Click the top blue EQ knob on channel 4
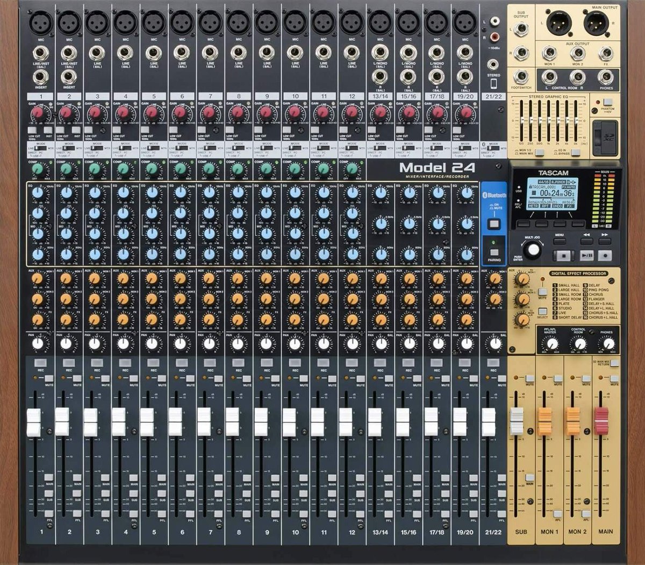Image resolution: width=645 pixels, height=565 pixels. click(x=124, y=193)
